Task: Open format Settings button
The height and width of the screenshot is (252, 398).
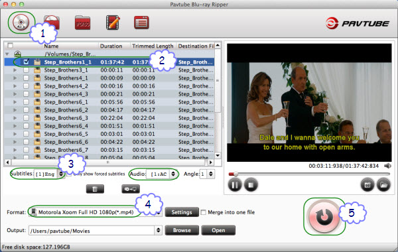Action: 182,212
